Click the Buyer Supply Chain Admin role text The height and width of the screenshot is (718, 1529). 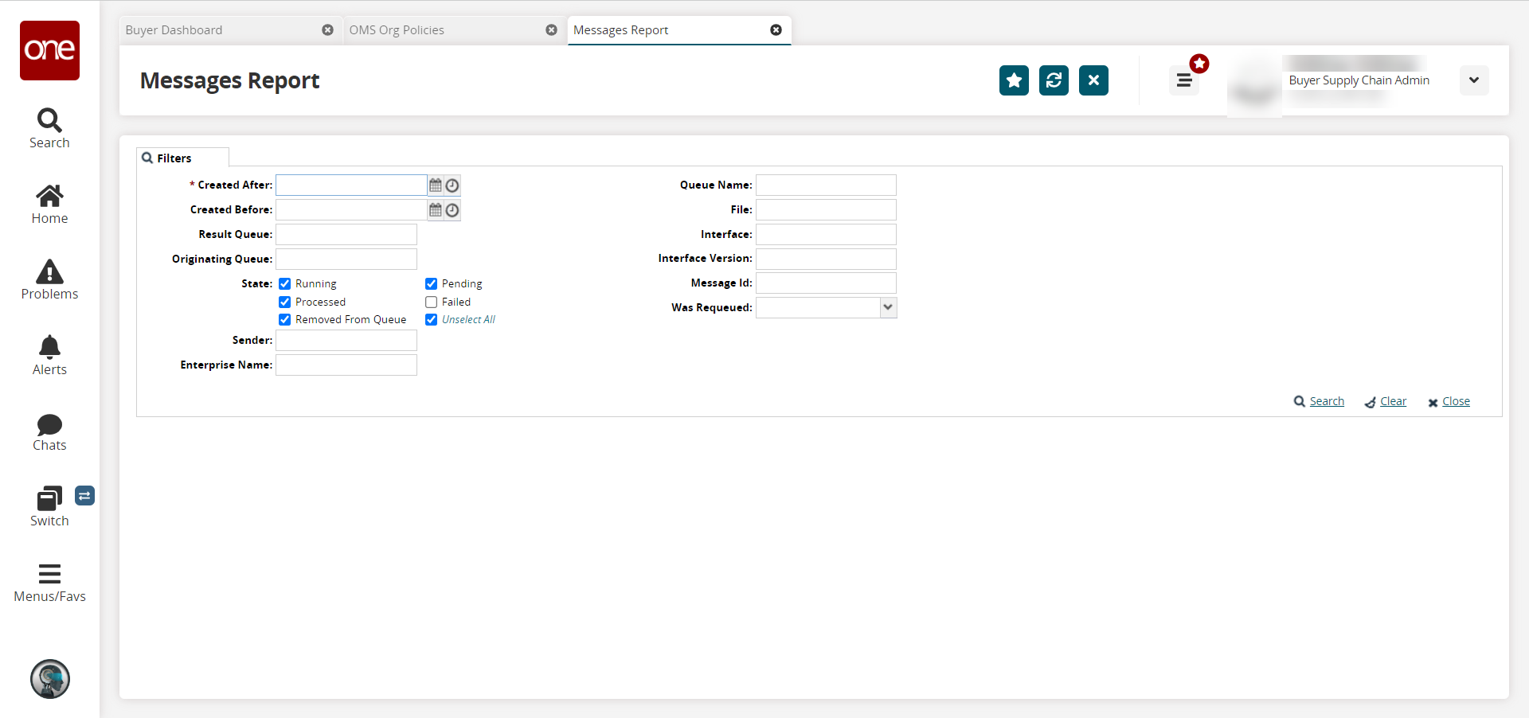pyautogui.click(x=1359, y=80)
